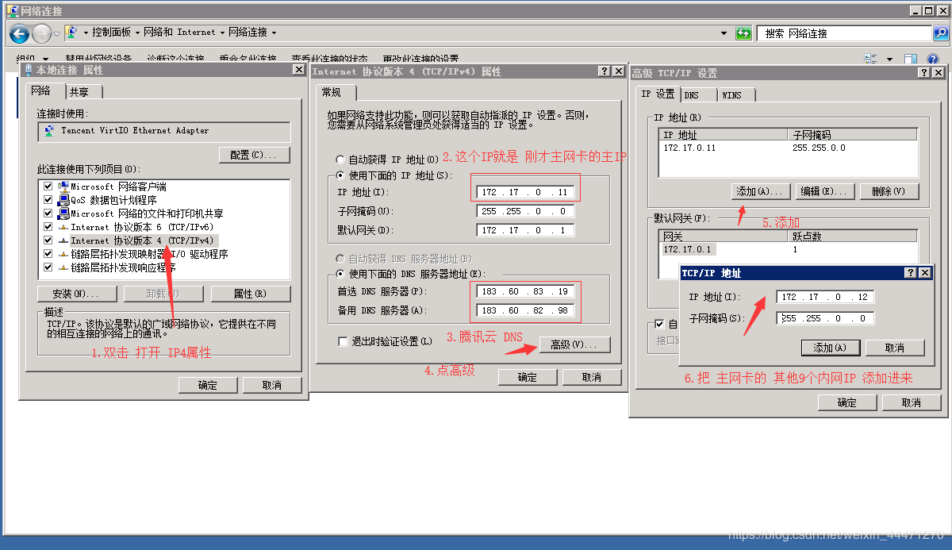Viewport: 952px width, 550px height.
Task: Click 添加(A)... under the IP 地址 list
Action: pos(759,191)
